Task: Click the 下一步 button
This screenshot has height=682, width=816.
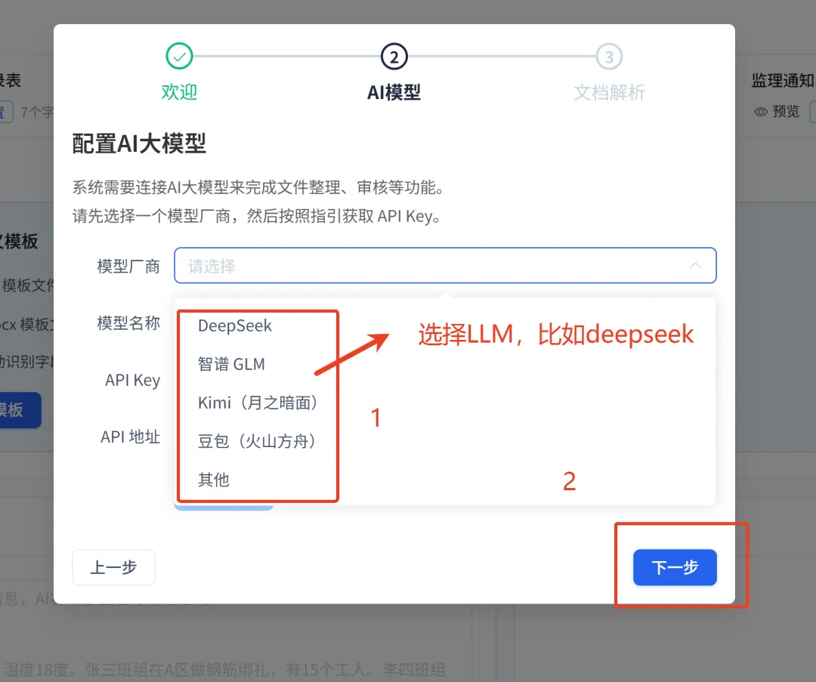Action: (x=675, y=567)
